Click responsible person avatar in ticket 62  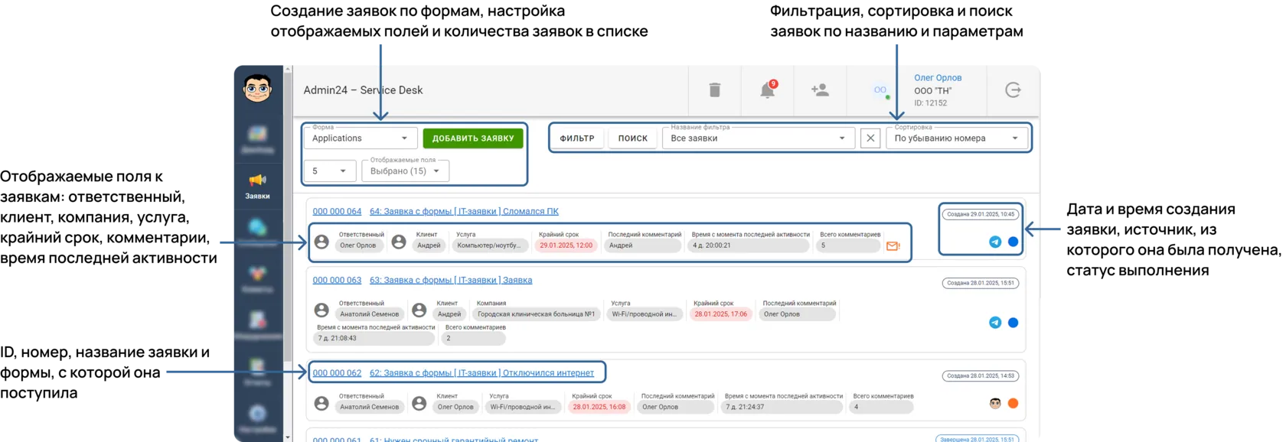pyautogui.click(x=322, y=403)
